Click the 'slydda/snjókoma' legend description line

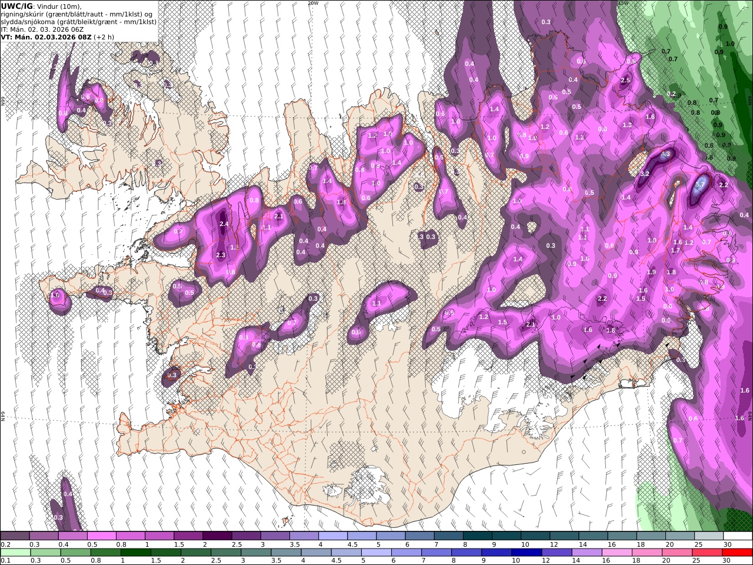coord(78,22)
